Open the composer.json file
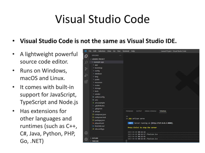The height and width of the screenshot is (153, 205). tap(100, 114)
